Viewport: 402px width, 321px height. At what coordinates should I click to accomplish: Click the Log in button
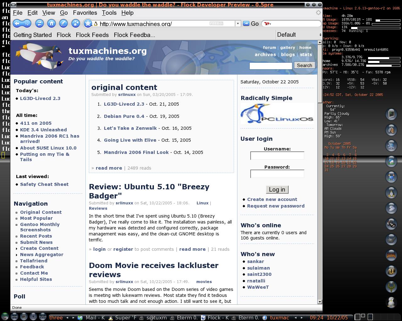(x=277, y=190)
